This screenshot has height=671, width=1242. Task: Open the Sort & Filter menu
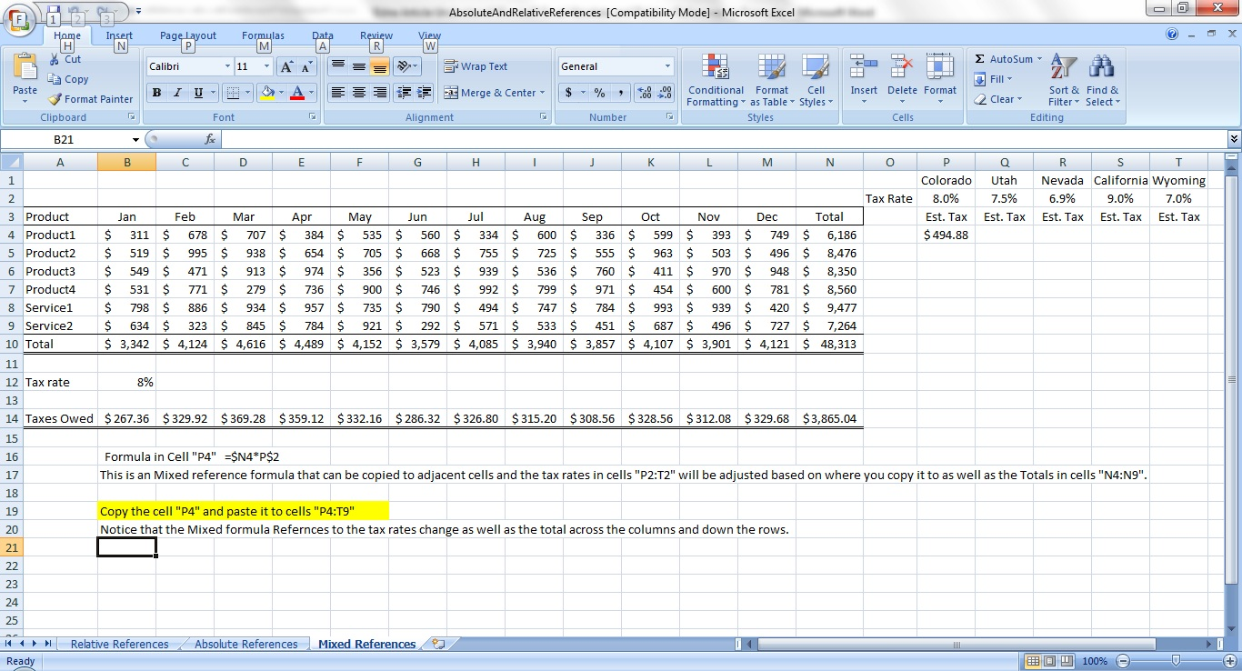pos(1063,80)
